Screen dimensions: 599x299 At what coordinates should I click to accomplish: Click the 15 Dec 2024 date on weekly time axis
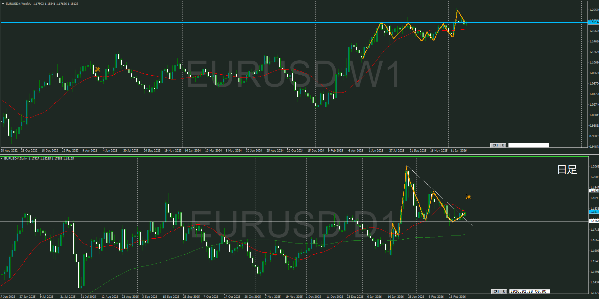coord(315,151)
